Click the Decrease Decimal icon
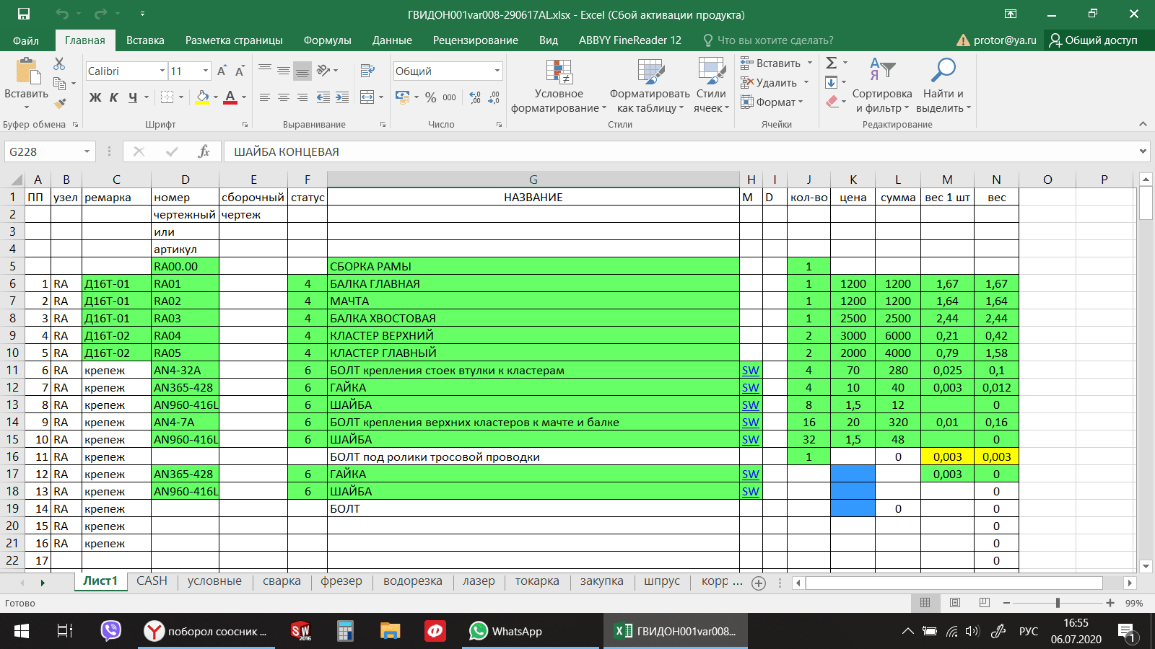 494,97
